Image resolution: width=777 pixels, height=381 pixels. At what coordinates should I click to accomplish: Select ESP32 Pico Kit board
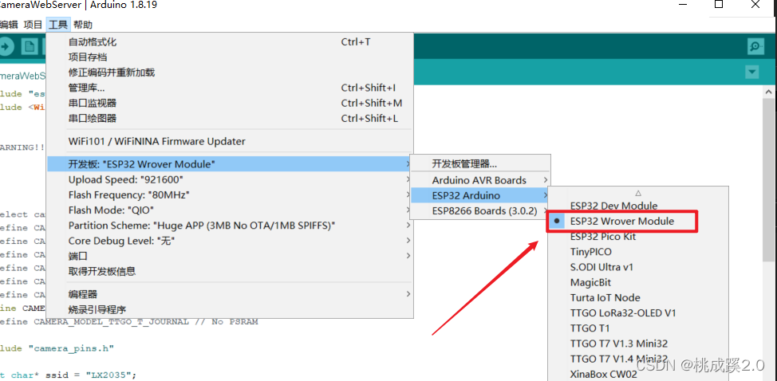tap(638, 237)
